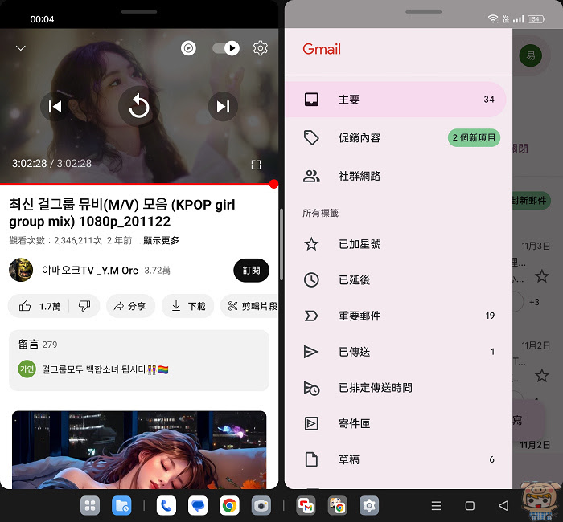The width and height of the screenshot is (563, 522).
Task: Open 草稿 drafts label
Action: coord(396,459)
